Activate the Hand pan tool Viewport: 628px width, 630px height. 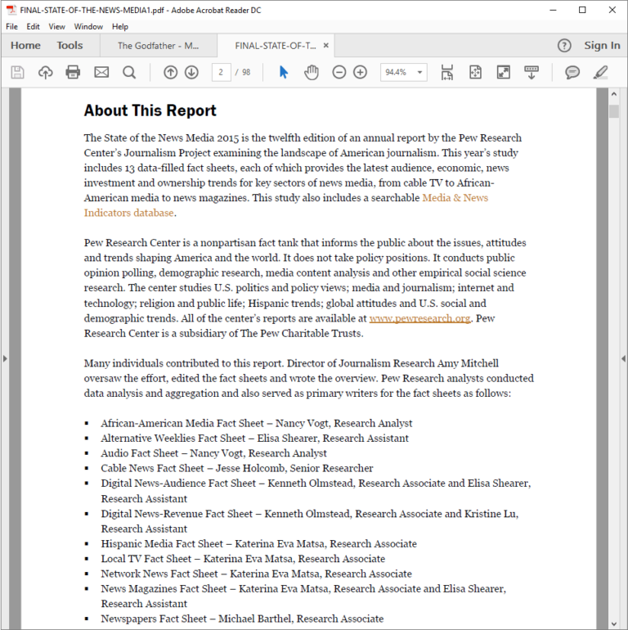click(x=312, y=72)
